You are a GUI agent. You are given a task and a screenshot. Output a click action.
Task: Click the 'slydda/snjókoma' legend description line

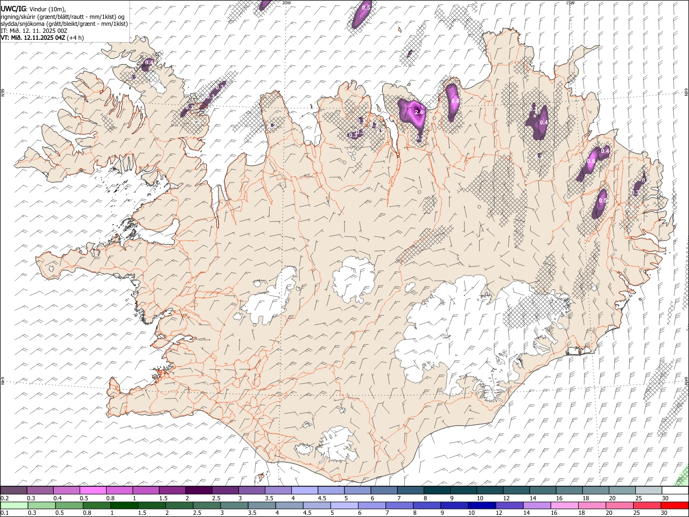64,24
